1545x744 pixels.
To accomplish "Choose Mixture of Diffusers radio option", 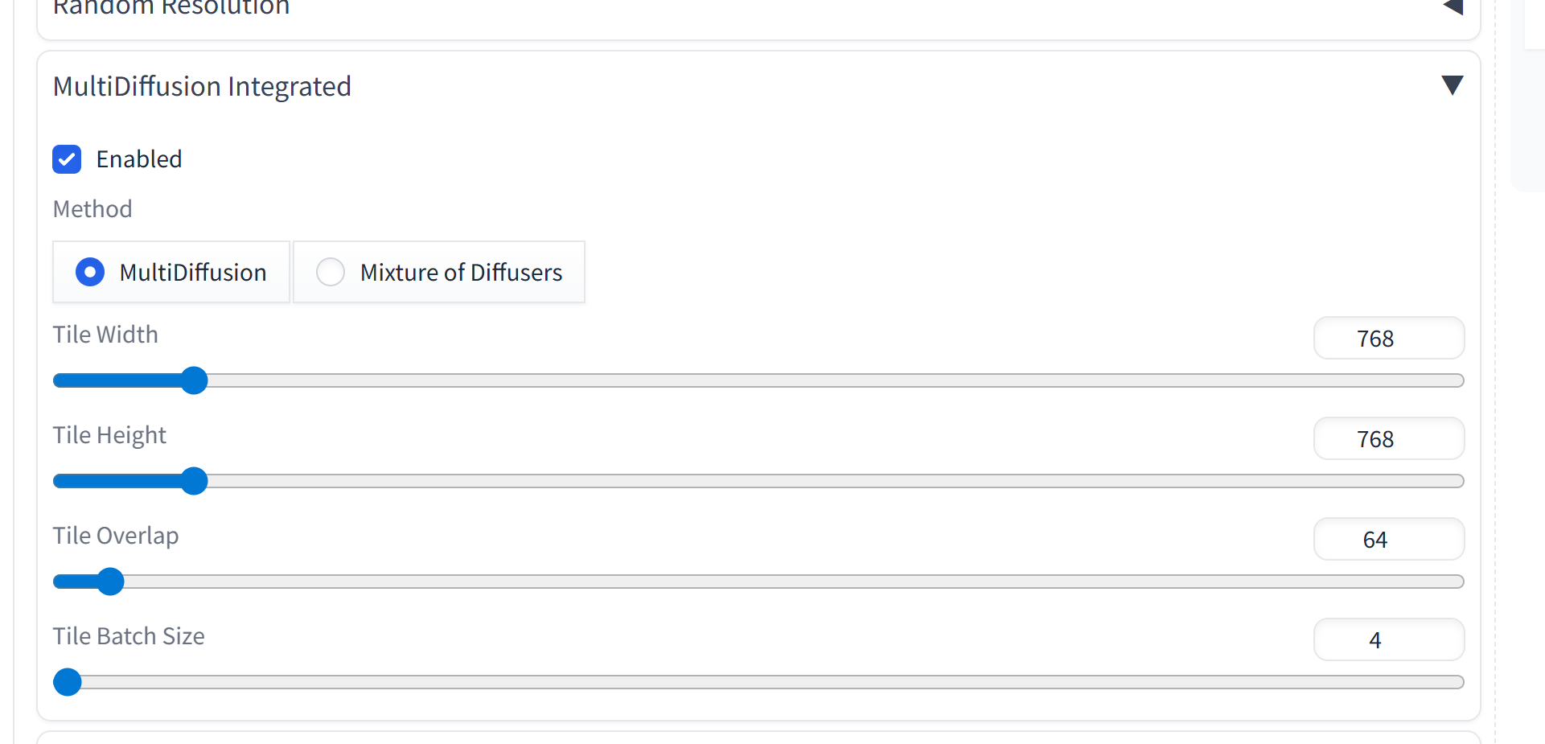I will coord(331,272).
